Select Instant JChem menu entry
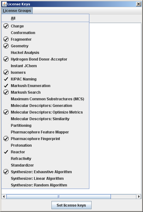The width and height of the screenshot is (143, 212). click(x=45, y=66)
